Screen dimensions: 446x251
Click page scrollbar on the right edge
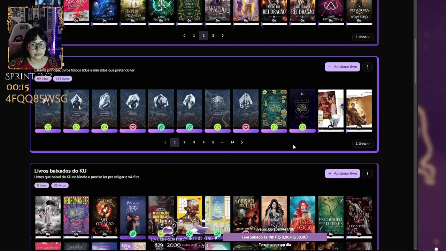point(415,61)
